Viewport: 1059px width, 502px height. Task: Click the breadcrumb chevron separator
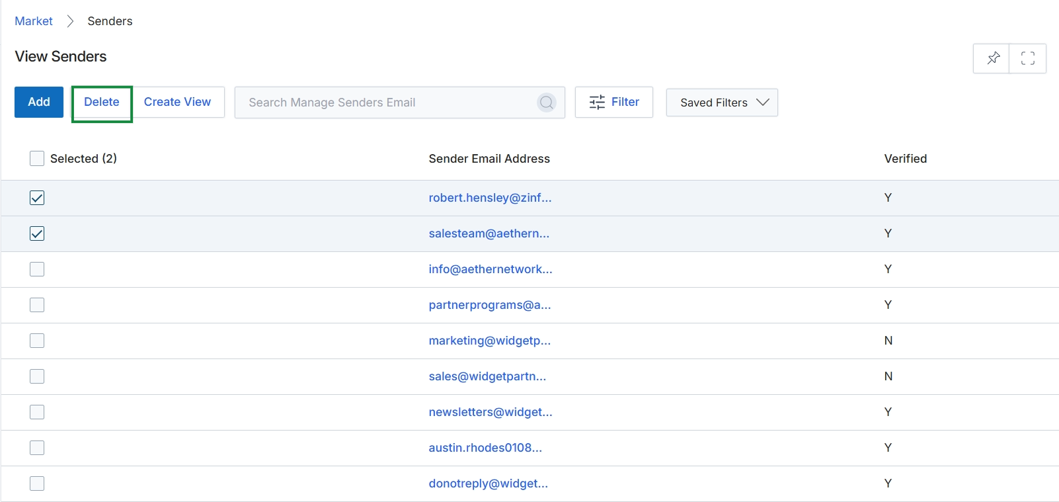coord(70,21)
